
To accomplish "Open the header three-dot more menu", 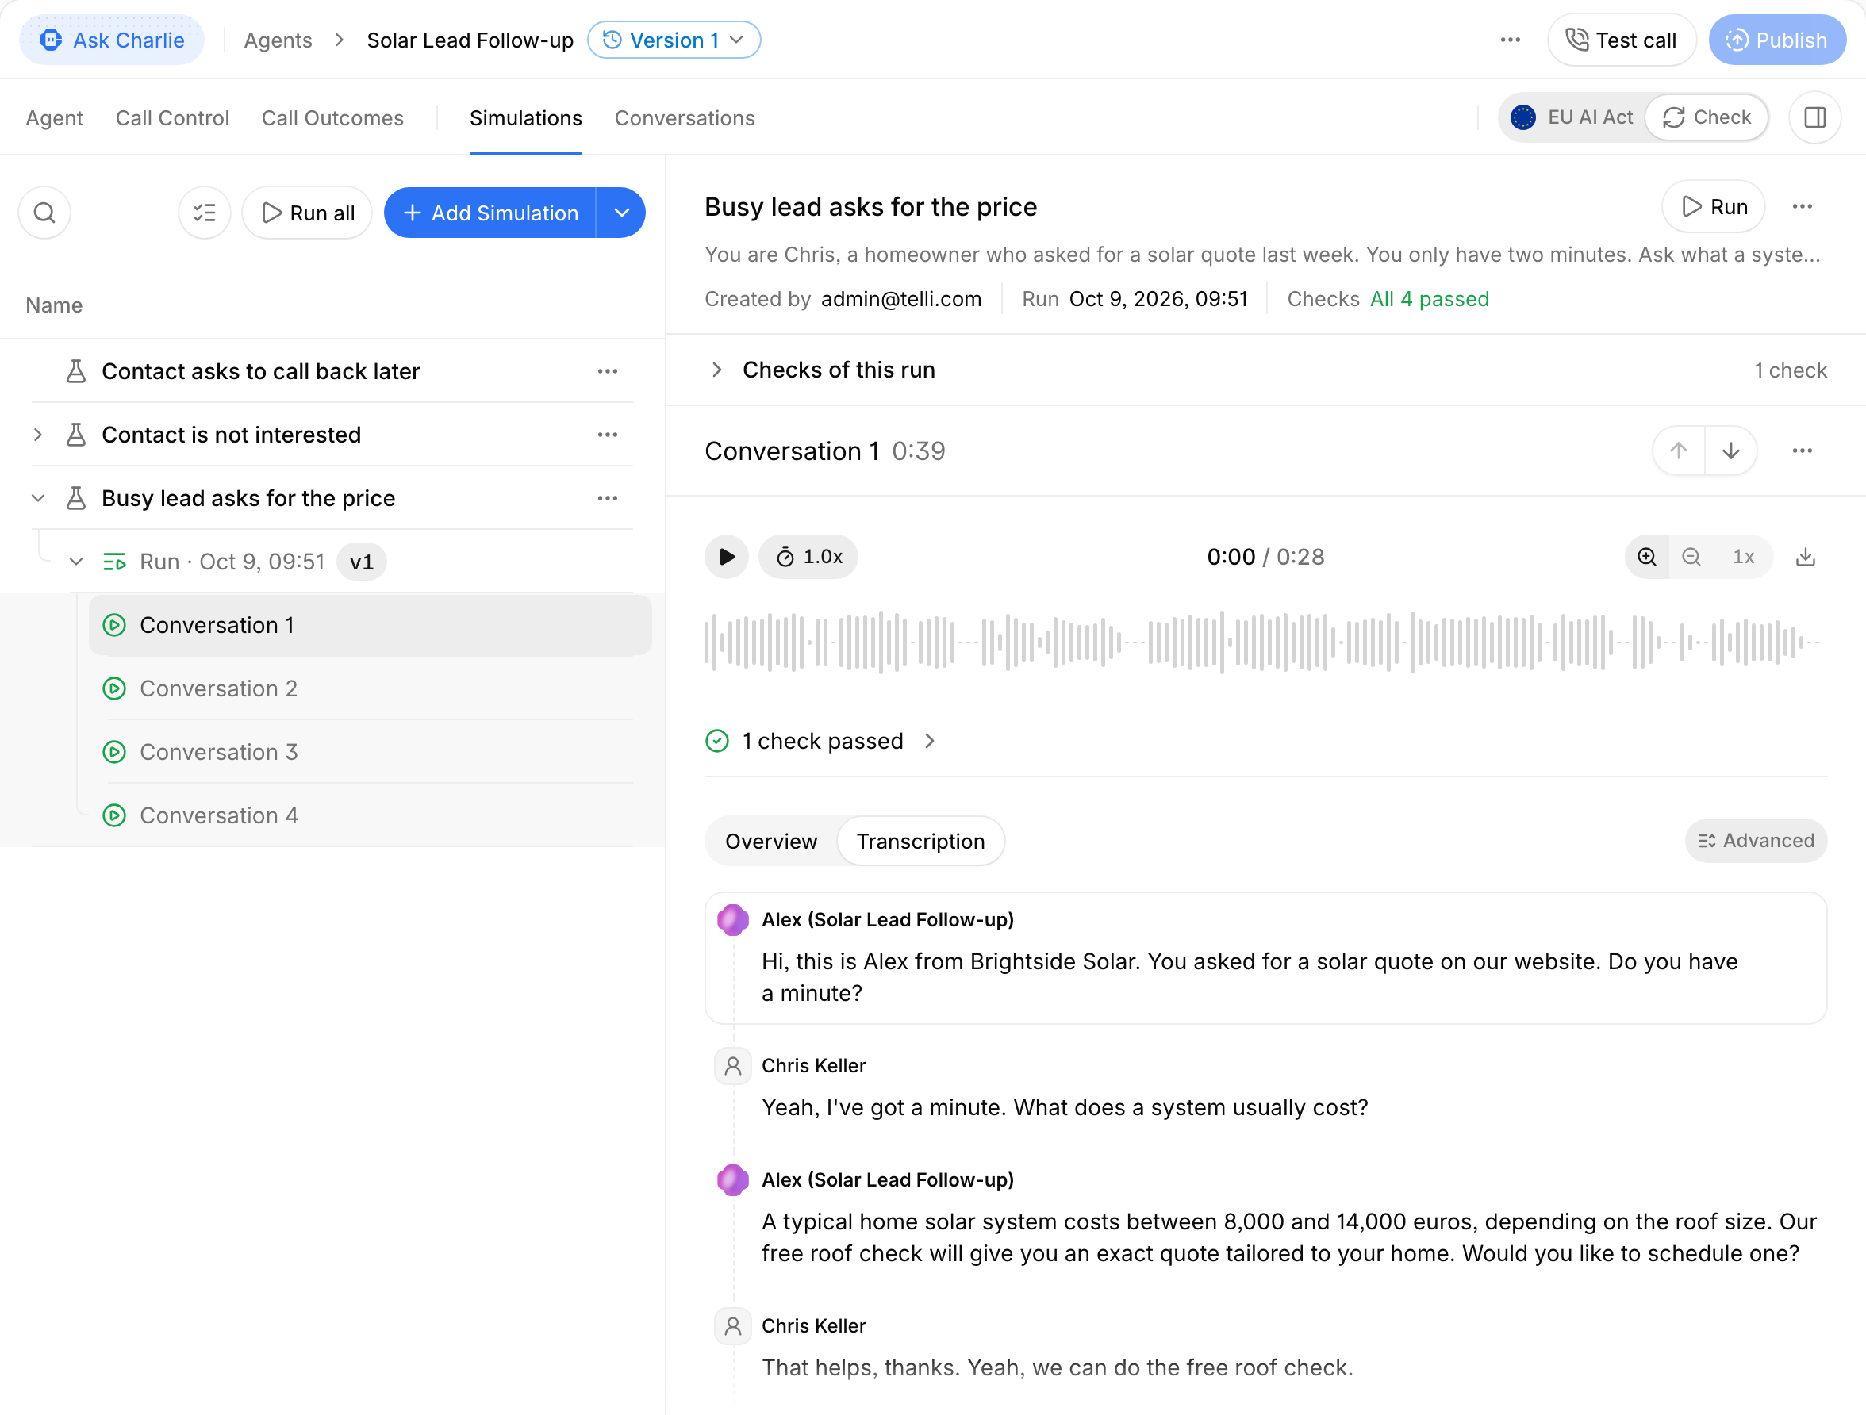I will [x=1510, y=40].
